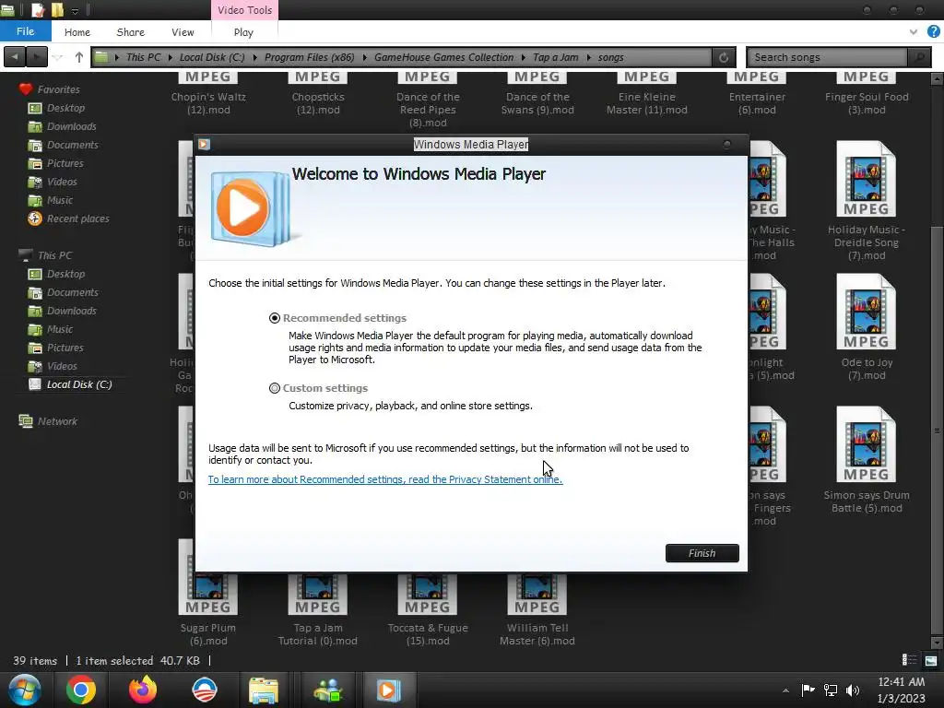Expand the 'Local Disk (C:)' breadcrumb arrow
944x708 pixels.
tap(255, 57)
